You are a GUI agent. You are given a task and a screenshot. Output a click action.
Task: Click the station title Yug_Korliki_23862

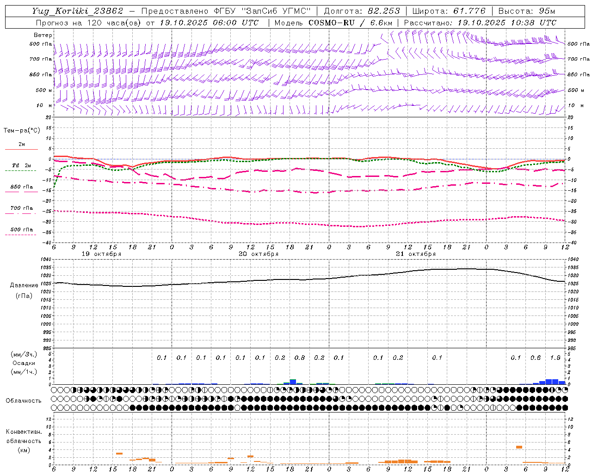click(78, 11)
